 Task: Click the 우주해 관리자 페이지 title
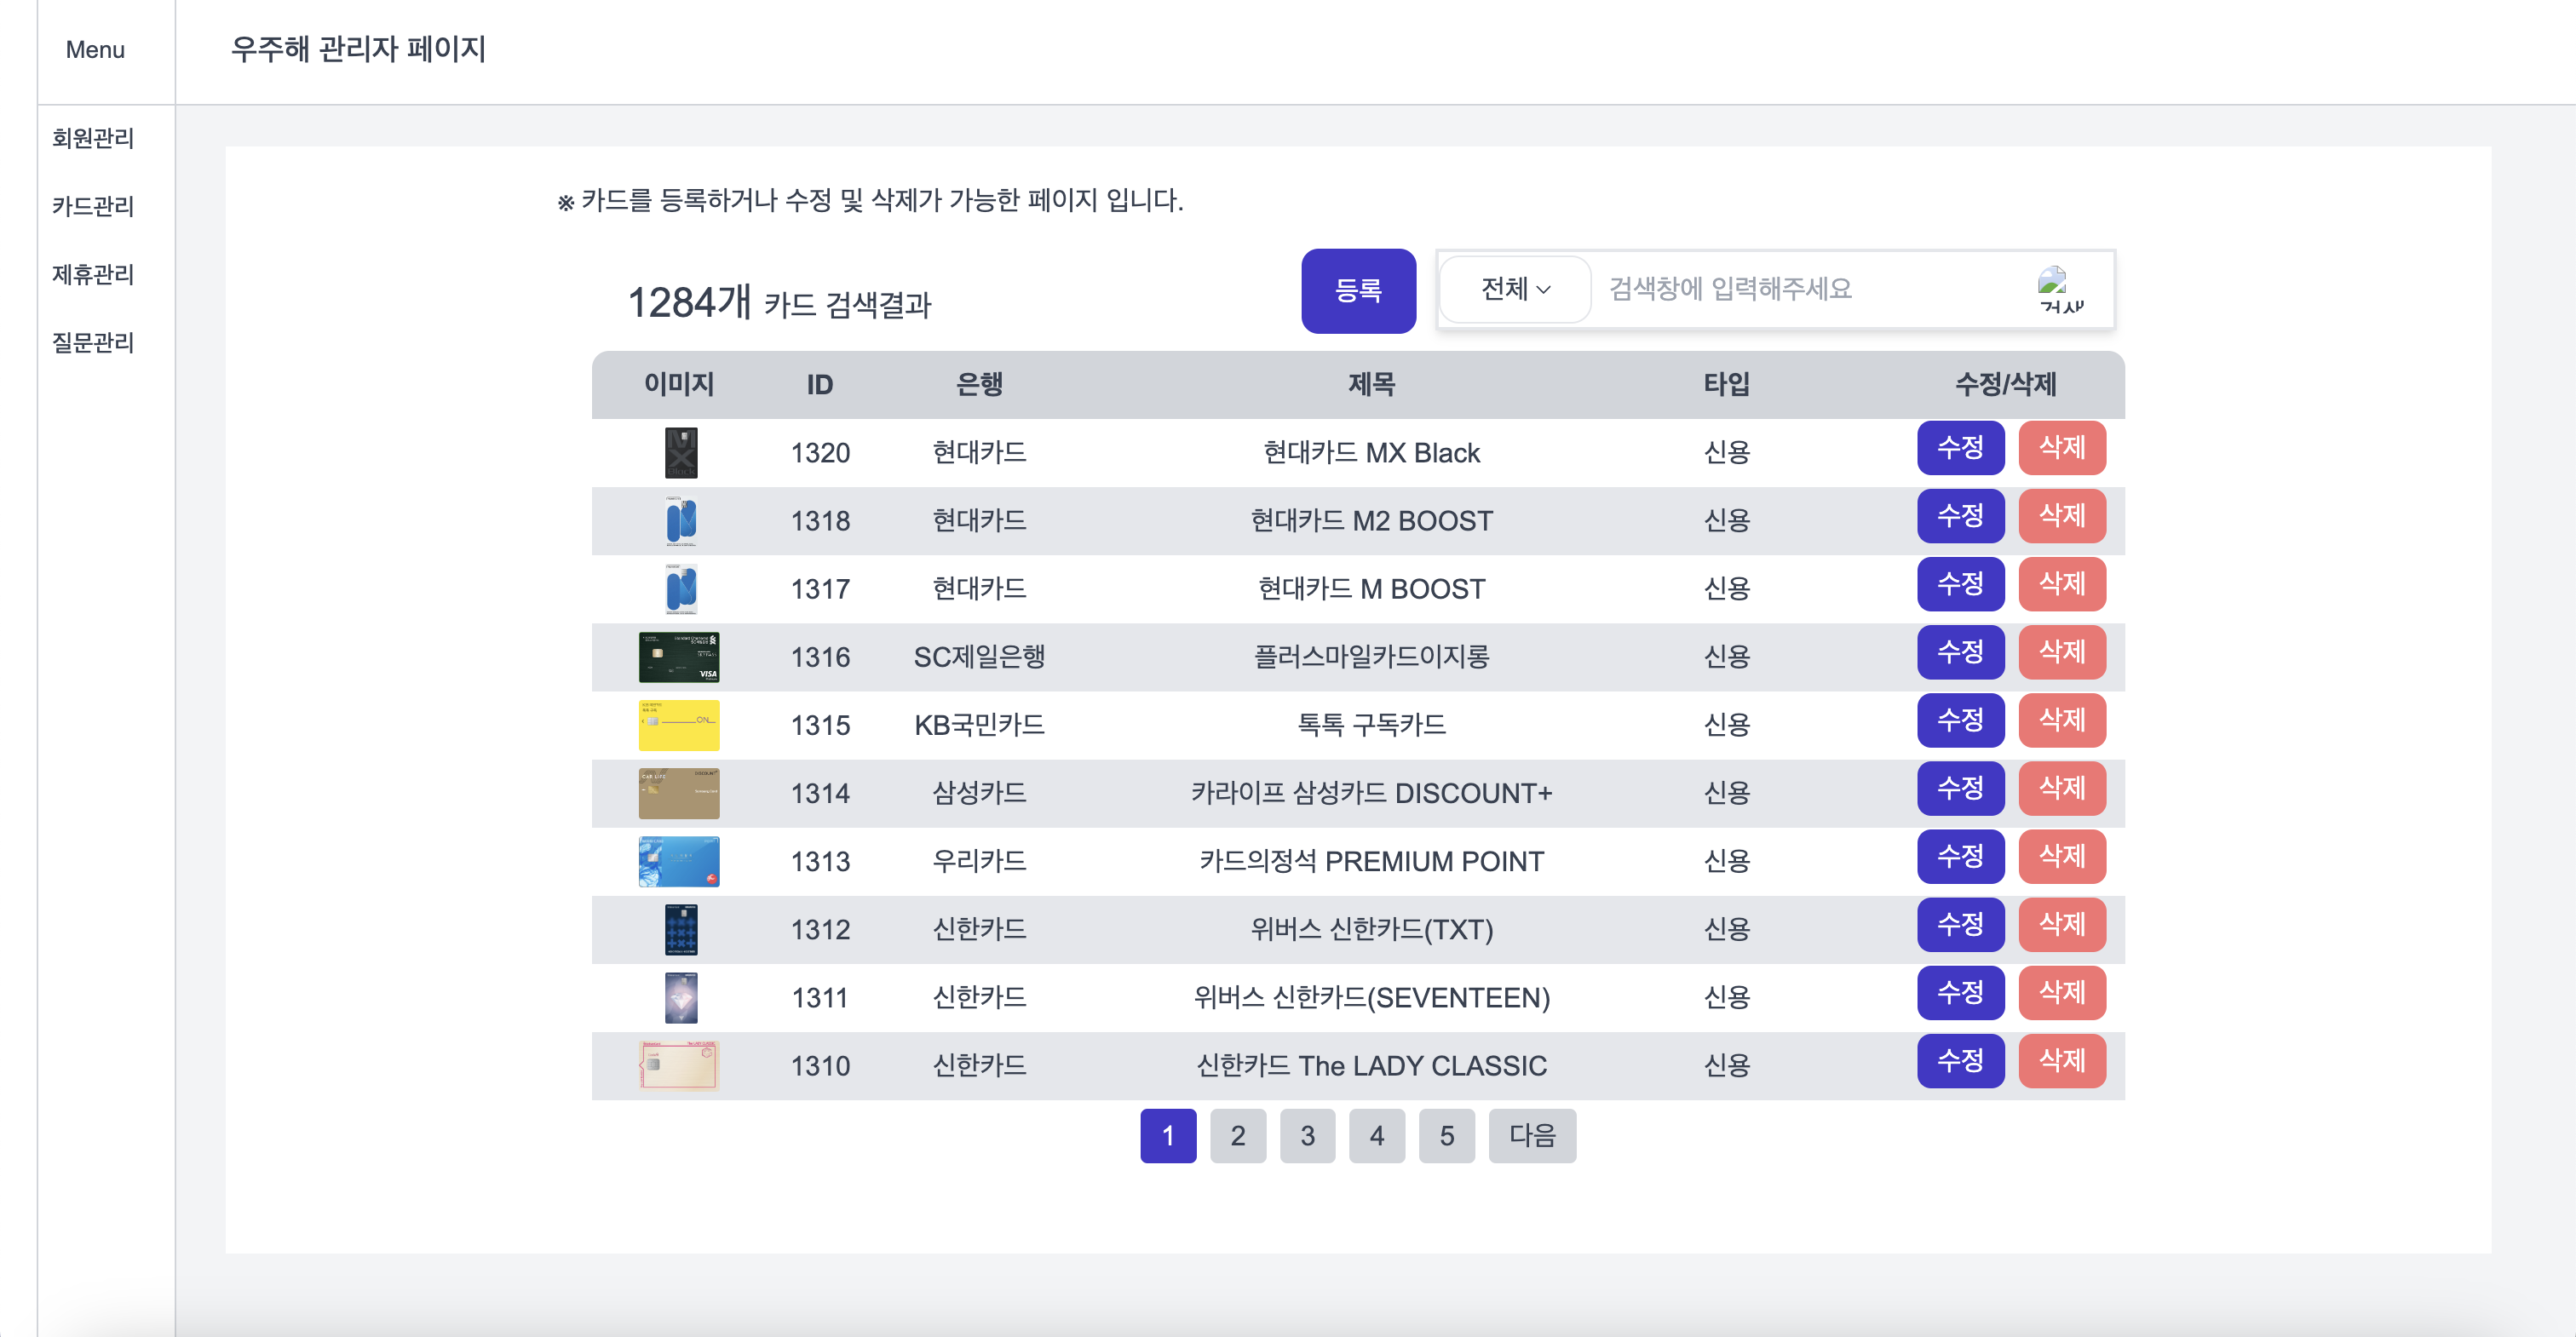(x=358, y=49)
